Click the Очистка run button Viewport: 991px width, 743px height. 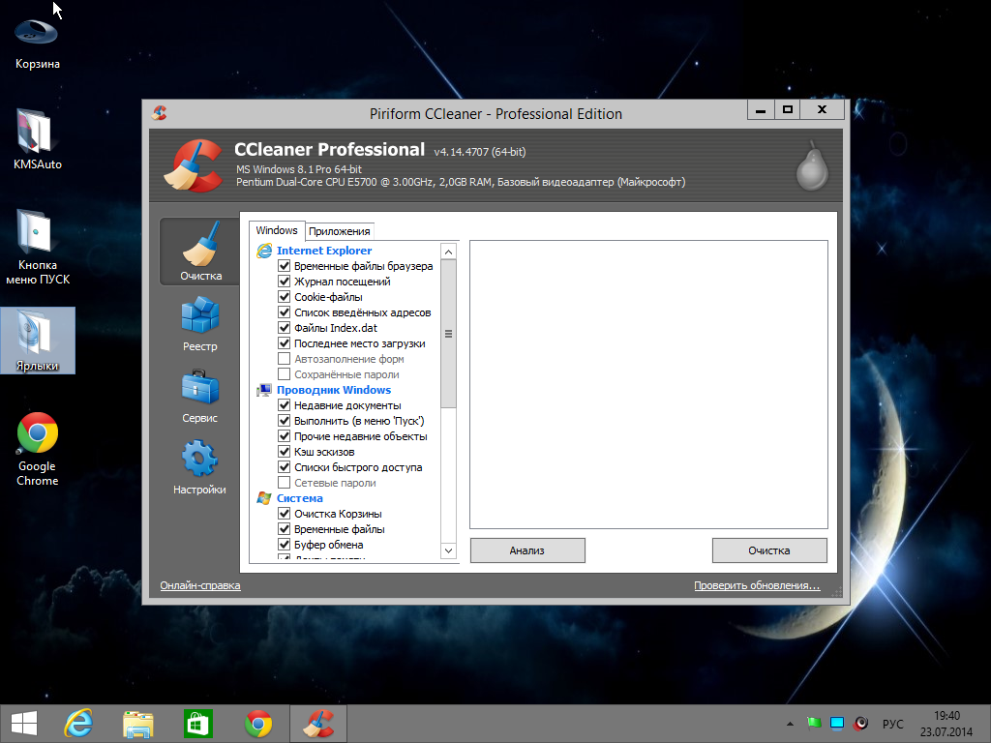(769, 550)
